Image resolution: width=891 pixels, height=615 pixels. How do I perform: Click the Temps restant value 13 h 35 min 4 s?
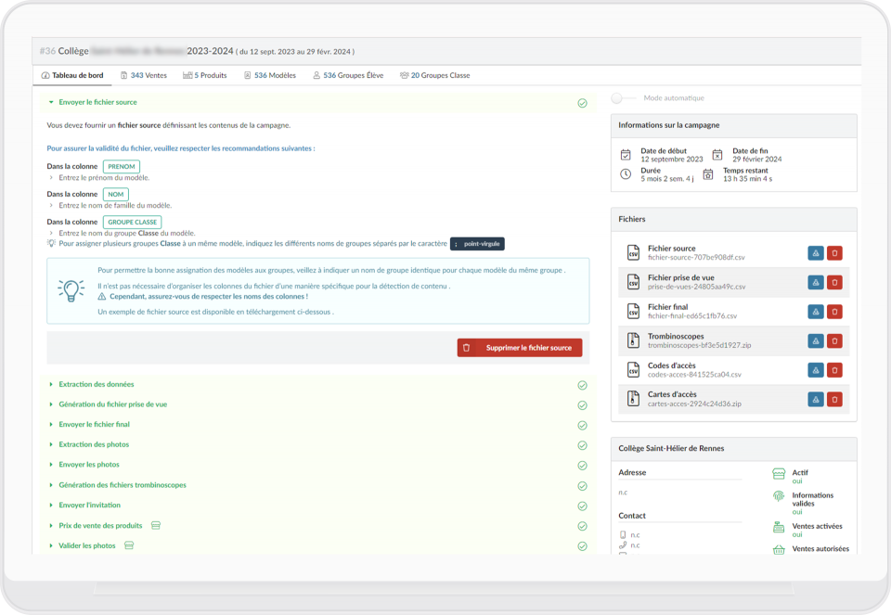click(747, 179)
